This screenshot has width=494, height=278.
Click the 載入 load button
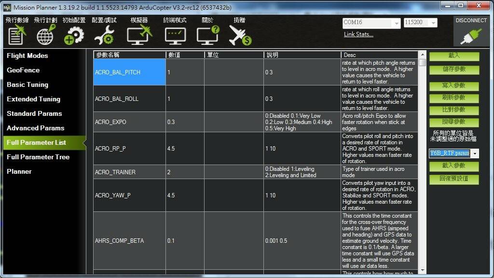[x=454, y=56]
